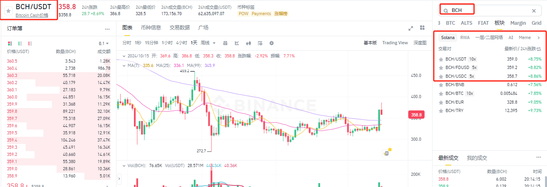The width and height of the screenshot is (547, 187).
Task: Select the 4小时 interval
Action: [x=182, y=43]
